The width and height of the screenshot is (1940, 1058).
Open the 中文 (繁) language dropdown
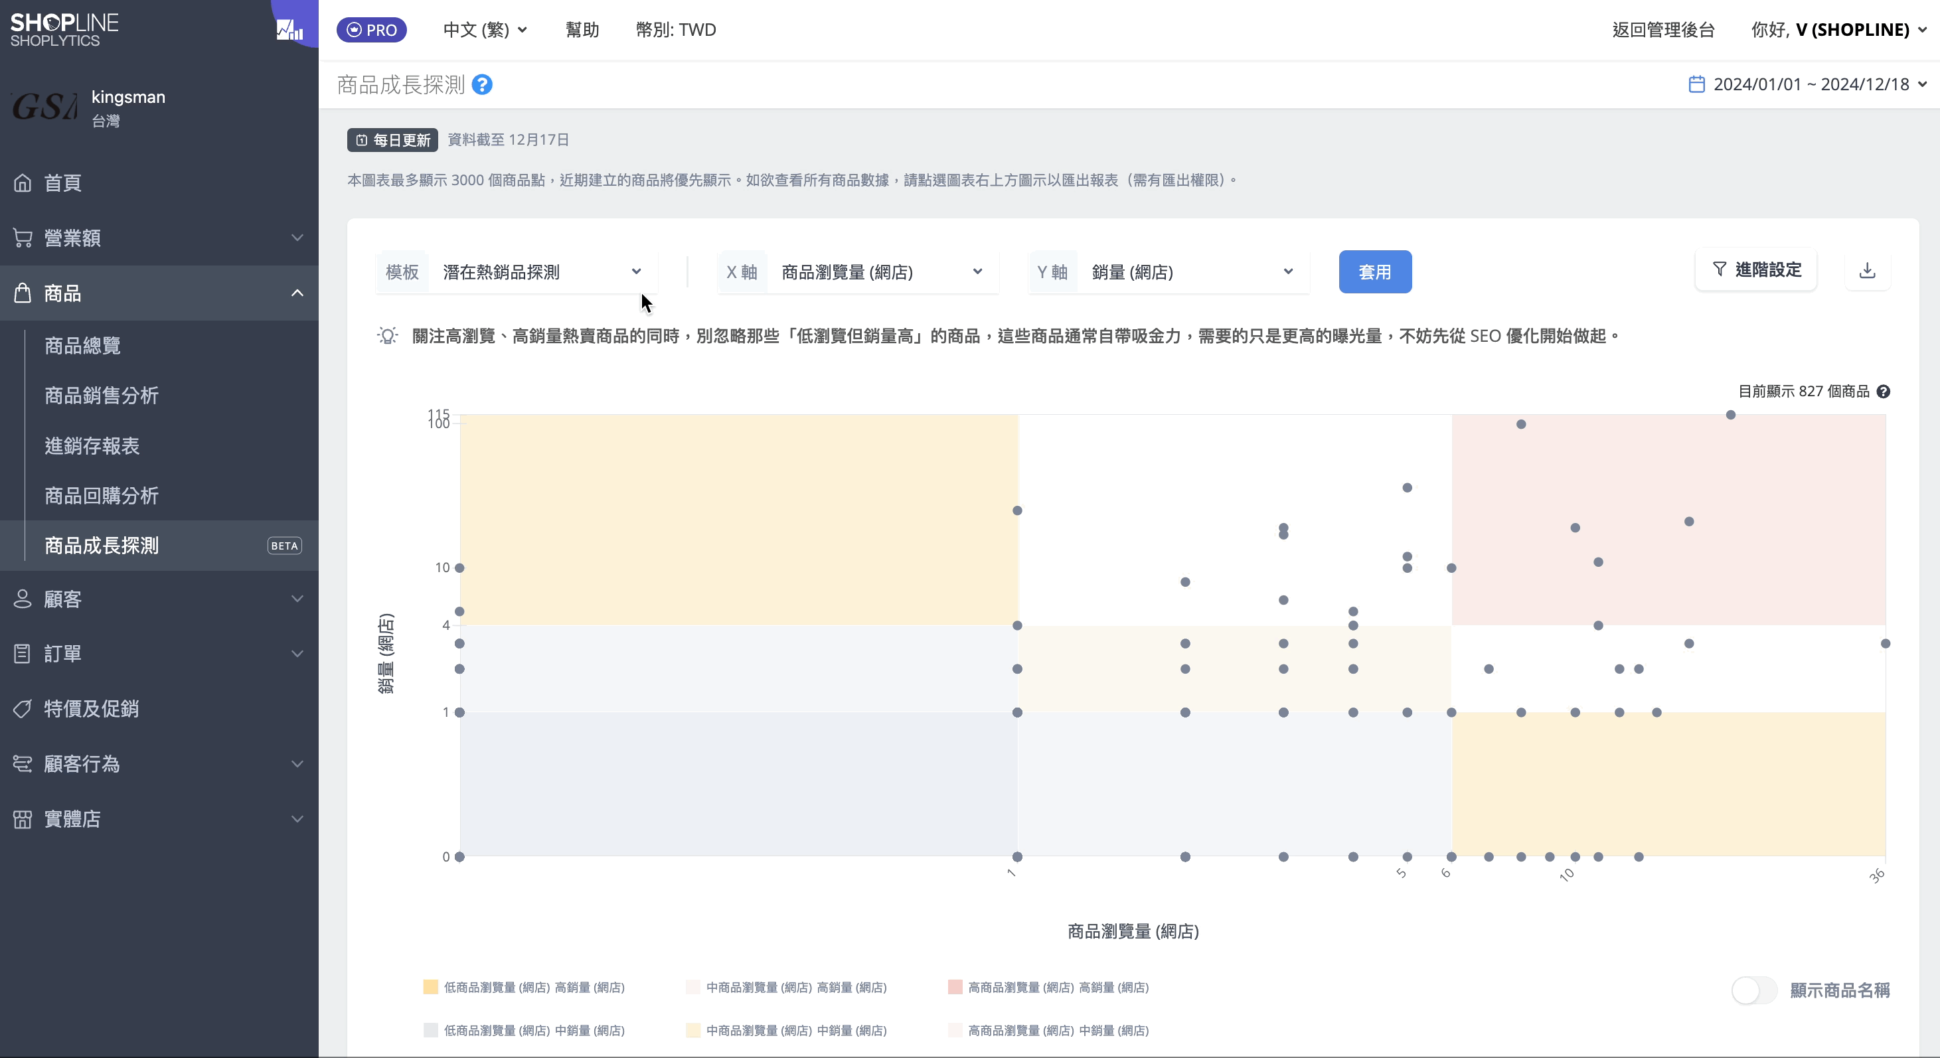pyautogui.click(x=485, y=30)
